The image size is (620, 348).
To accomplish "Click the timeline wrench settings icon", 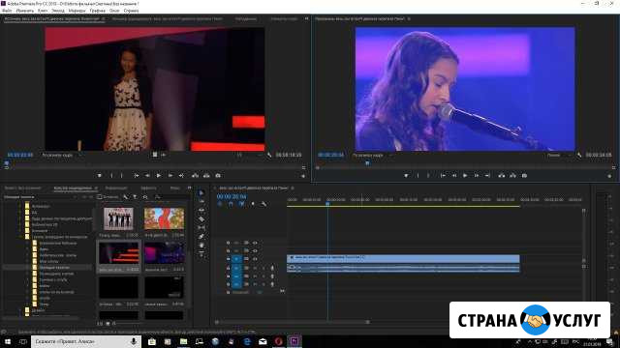I will [x=263, y=204].
